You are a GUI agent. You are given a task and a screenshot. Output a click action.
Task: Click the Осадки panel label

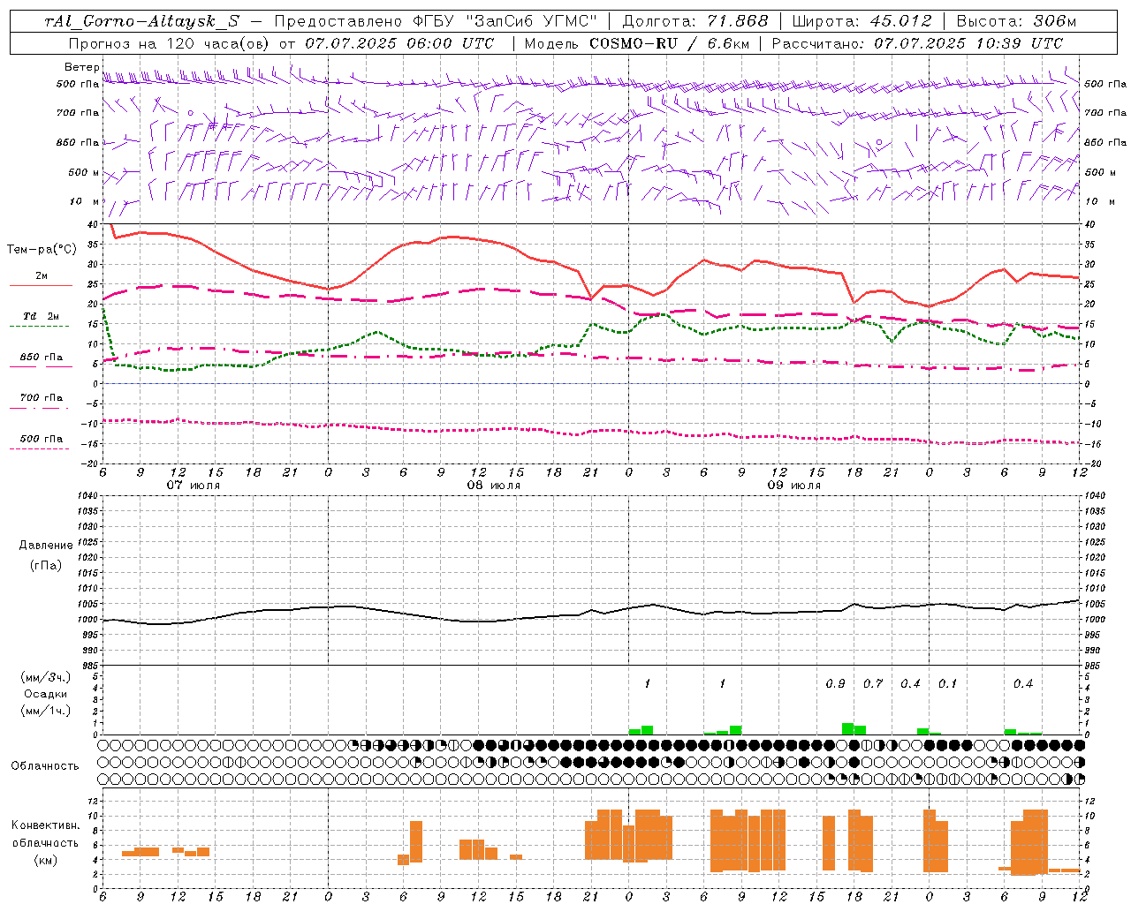[x=46, y=694]
